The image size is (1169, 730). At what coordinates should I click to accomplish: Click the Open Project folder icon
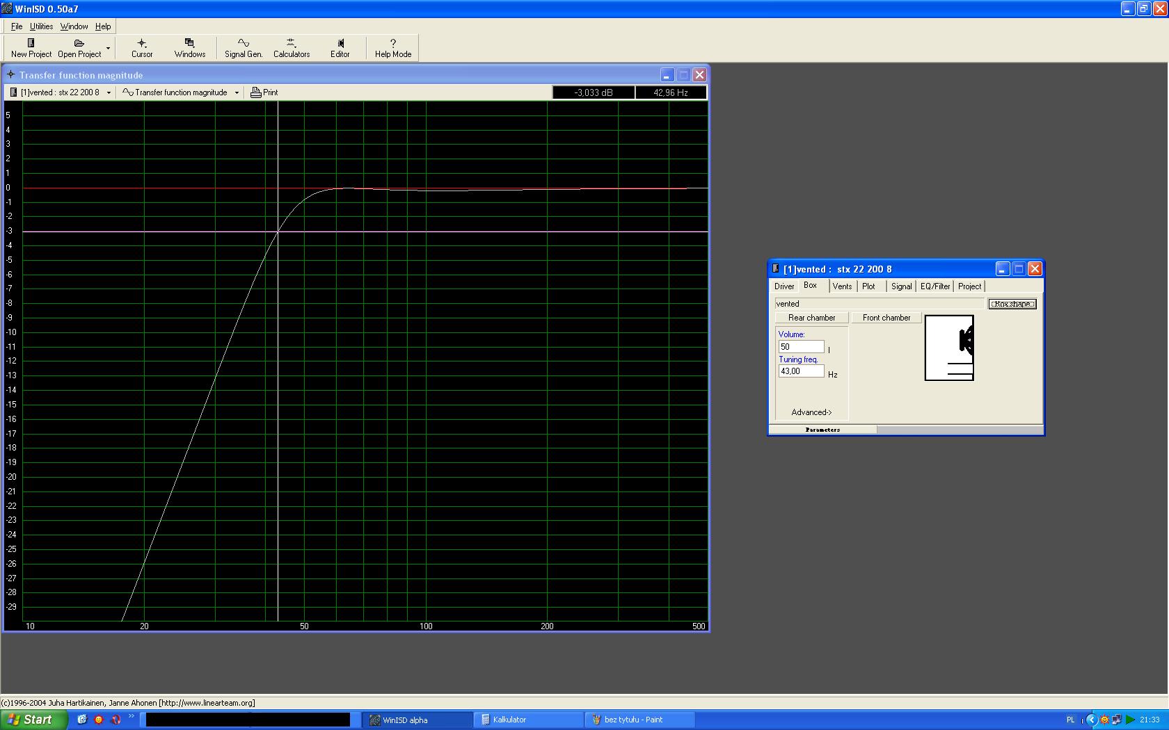click(x=79, y=43)
